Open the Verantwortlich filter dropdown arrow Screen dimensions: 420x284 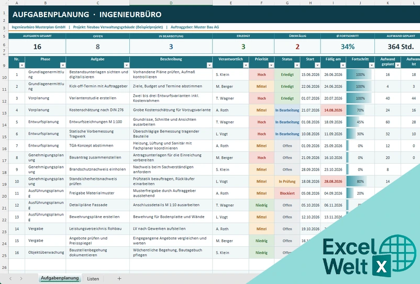click(x=246, y=65)
